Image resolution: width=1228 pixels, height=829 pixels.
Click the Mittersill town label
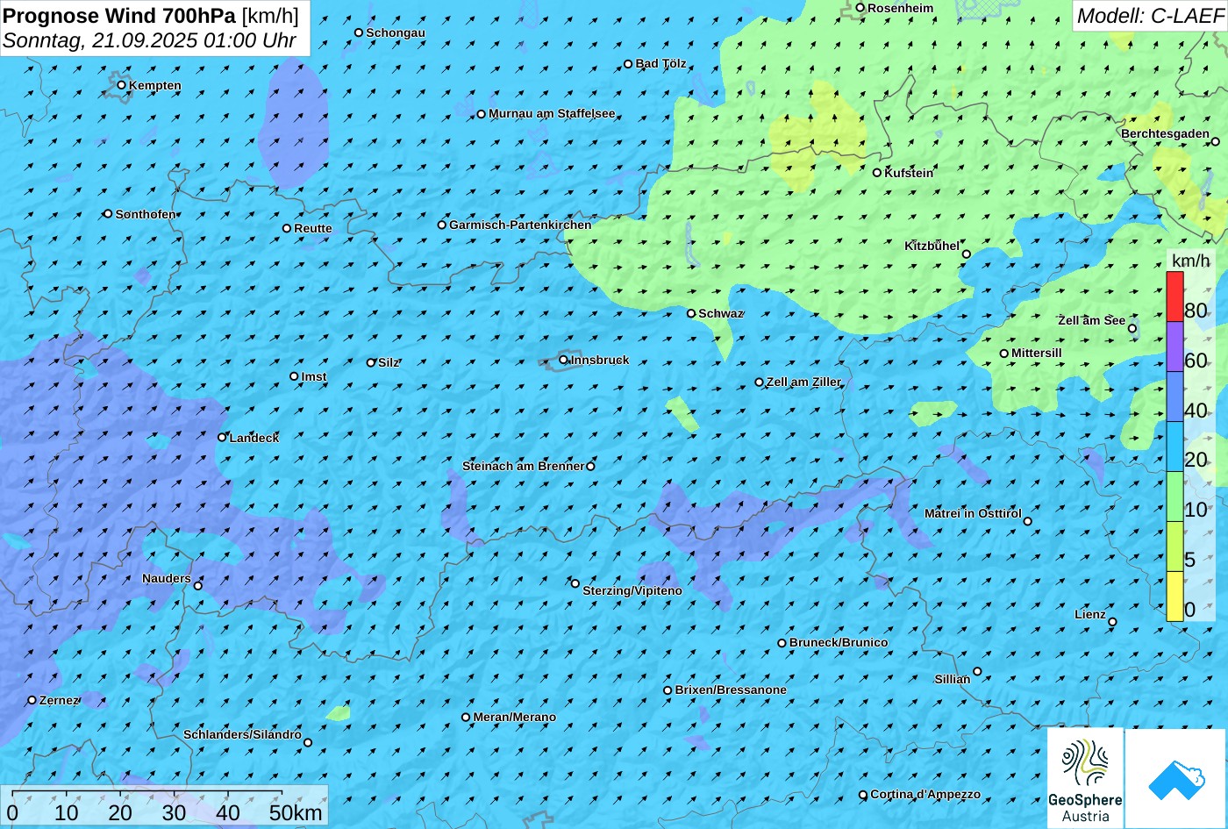click(1037, 353)
